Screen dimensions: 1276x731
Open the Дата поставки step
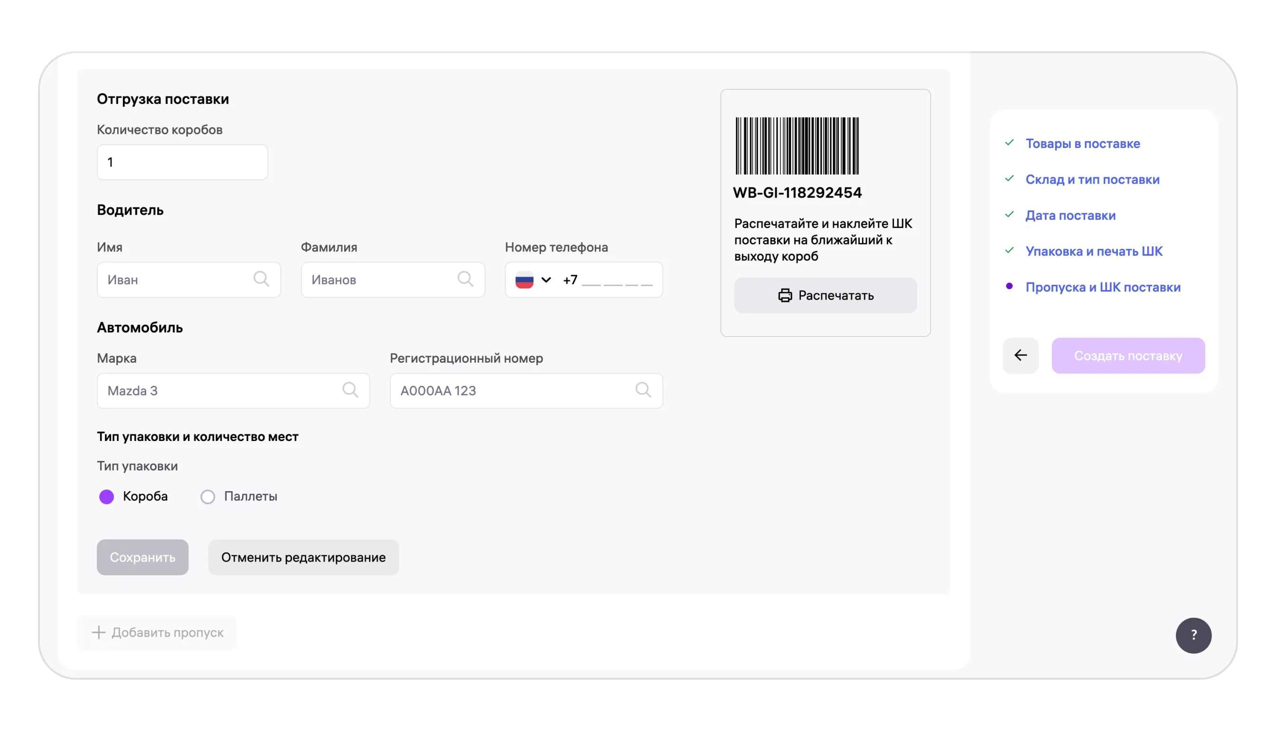(1070, 216)
